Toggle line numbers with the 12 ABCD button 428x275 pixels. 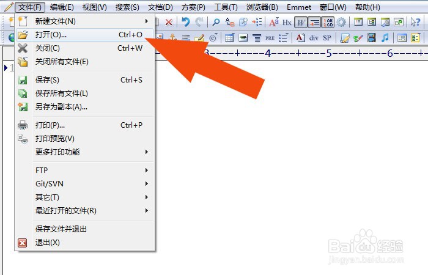(x=328, y=23)
